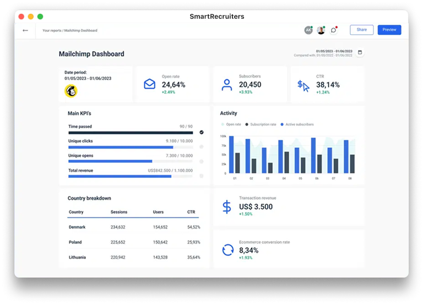
Task: Select the Denmark table row label
Action: click(x=77, y=227)
